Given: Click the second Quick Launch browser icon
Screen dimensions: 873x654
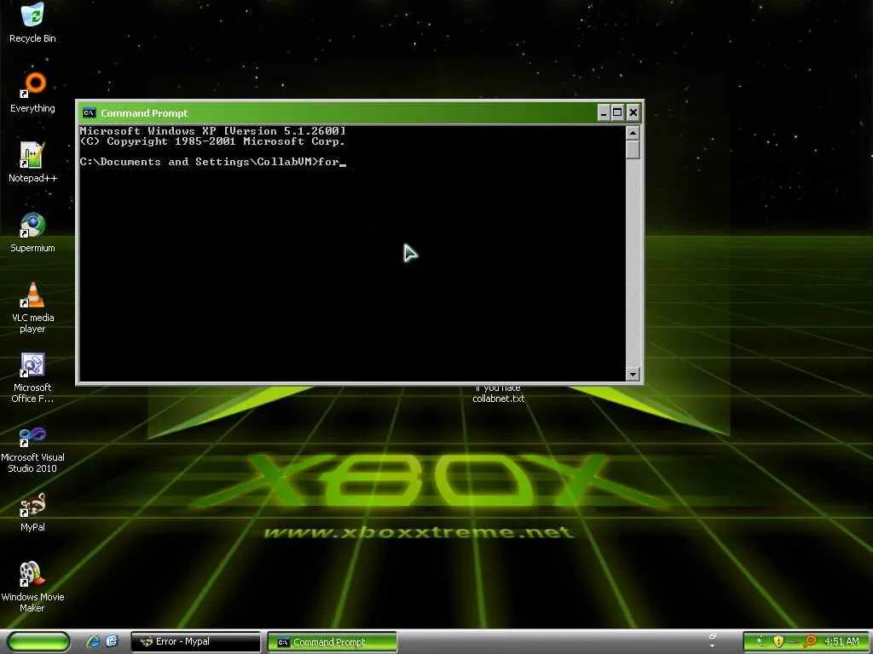Looking at the screenshot, I should pyautogui.click(x=112, y=641).
